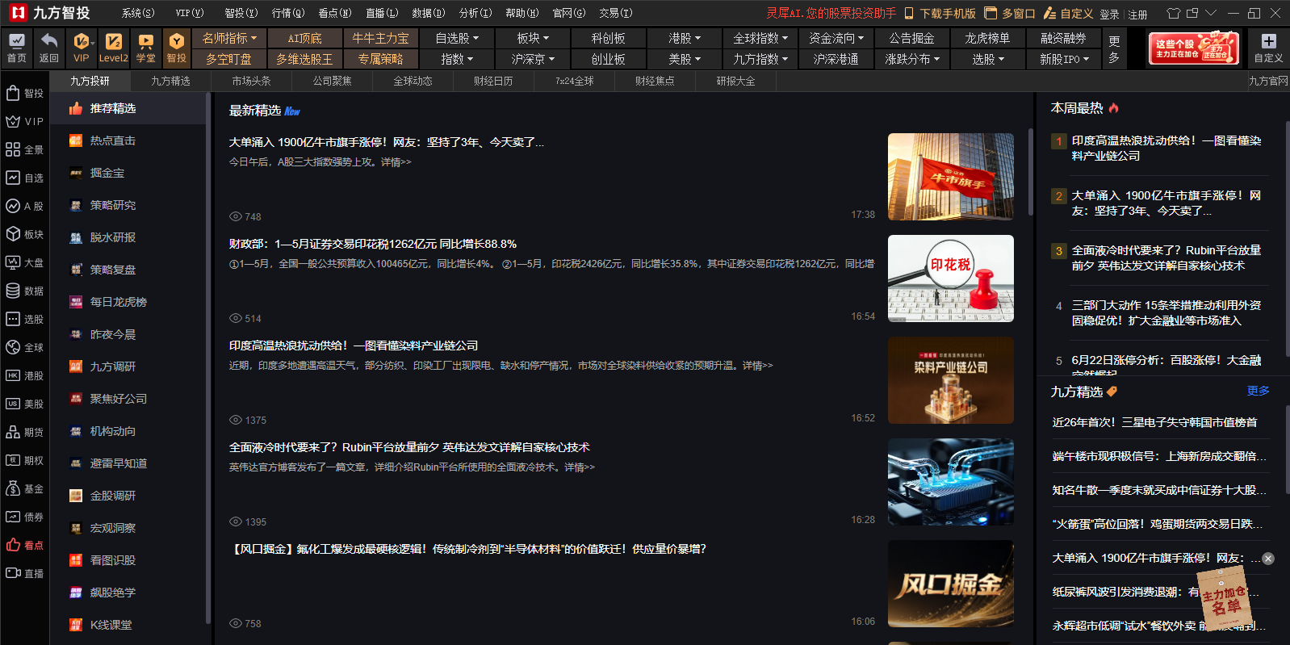Select 基金 funds in left sidebar

point(25,488)
